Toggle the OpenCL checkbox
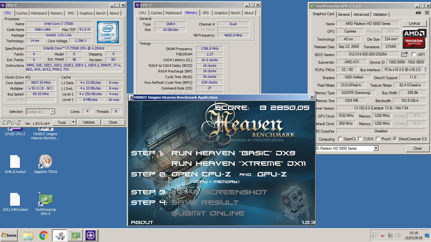 pos(340,139)
